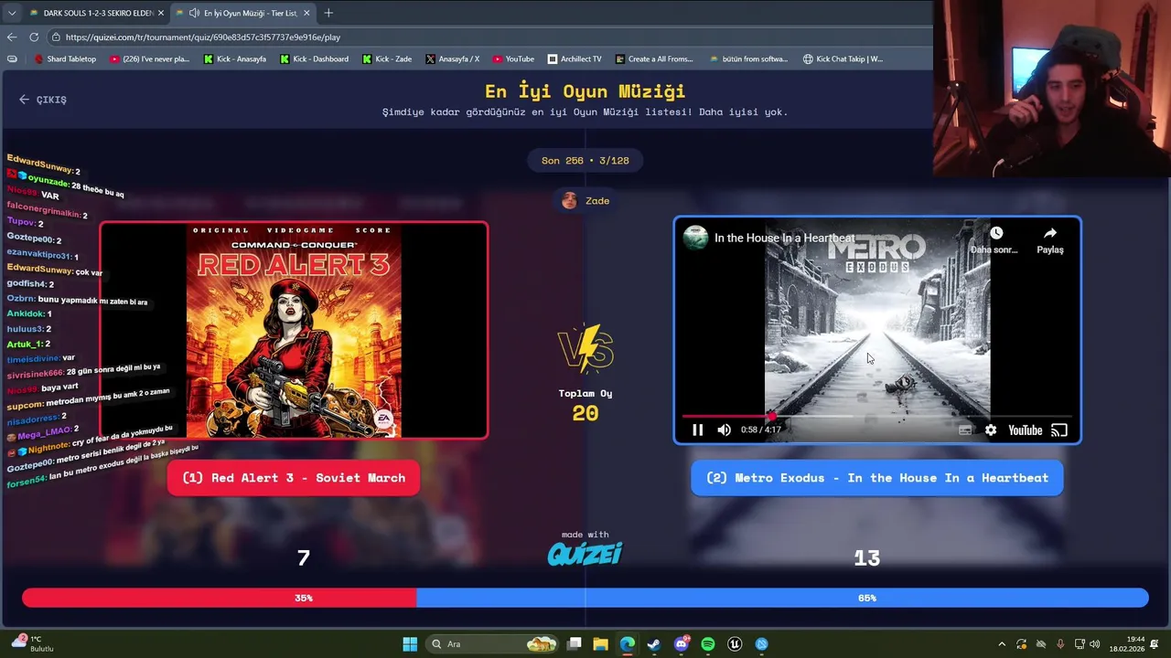Open the Create a All Froms... bookmark
Viewport: 1171px width, 658px height.
(x=654, y=59)
